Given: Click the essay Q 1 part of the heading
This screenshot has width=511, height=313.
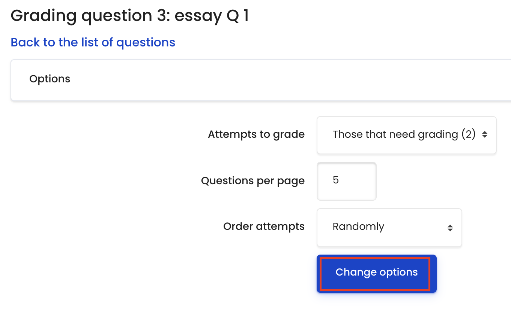Looking at the screenshot, I should tap(212, 16).
